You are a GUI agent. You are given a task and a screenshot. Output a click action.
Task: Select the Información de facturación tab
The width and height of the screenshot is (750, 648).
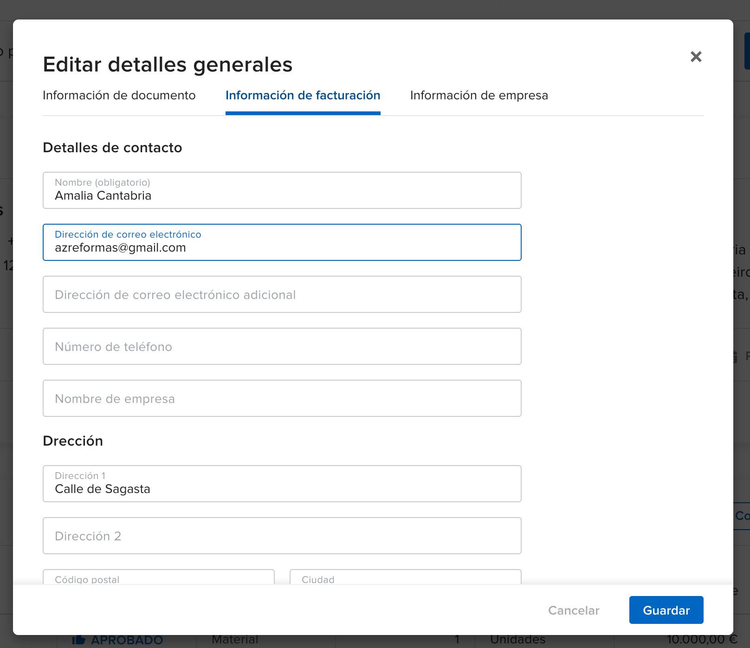pyautogui.click(x=303, y=96)
